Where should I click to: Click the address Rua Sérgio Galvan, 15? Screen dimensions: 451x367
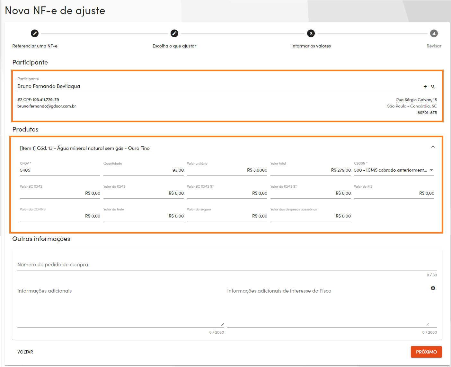click(x=416, y=100)
